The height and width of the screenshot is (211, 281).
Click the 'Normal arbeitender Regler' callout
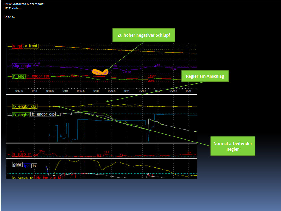232,146
